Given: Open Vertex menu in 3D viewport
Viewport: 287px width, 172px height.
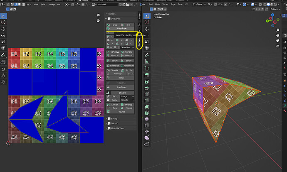Looking at the screenshot, I should (165, 5).
